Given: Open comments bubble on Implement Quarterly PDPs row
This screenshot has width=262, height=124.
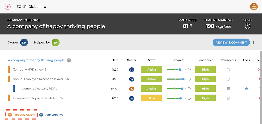Looking at the screenshot, I should pos(228,89).
